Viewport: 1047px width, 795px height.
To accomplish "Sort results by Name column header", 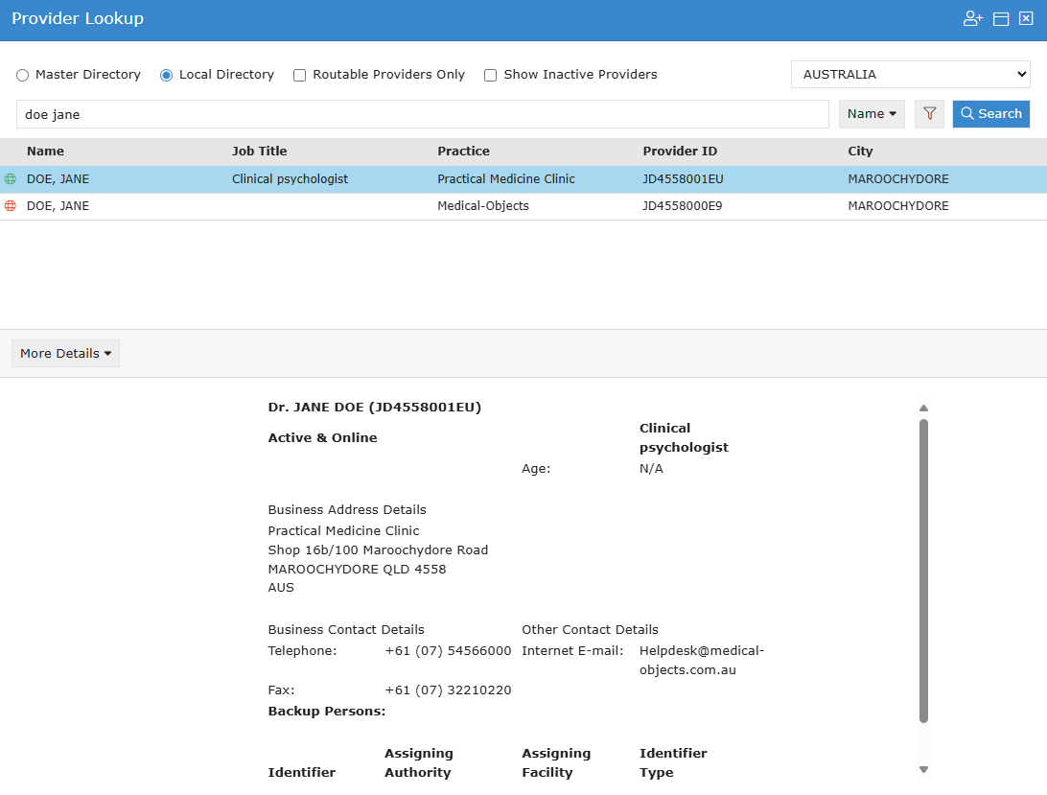I will click(x=45, y=152).
